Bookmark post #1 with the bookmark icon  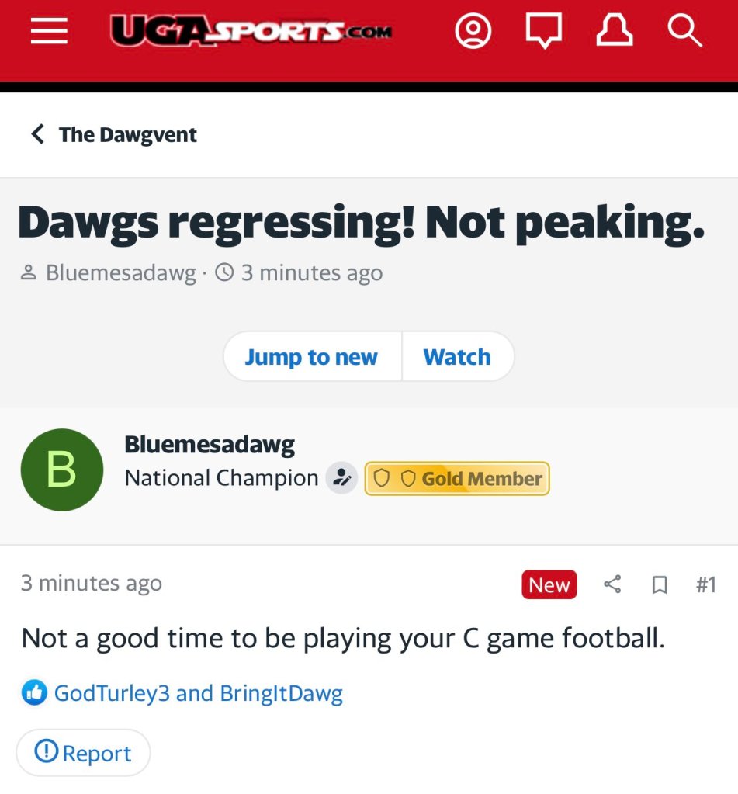tap(660, 584)
